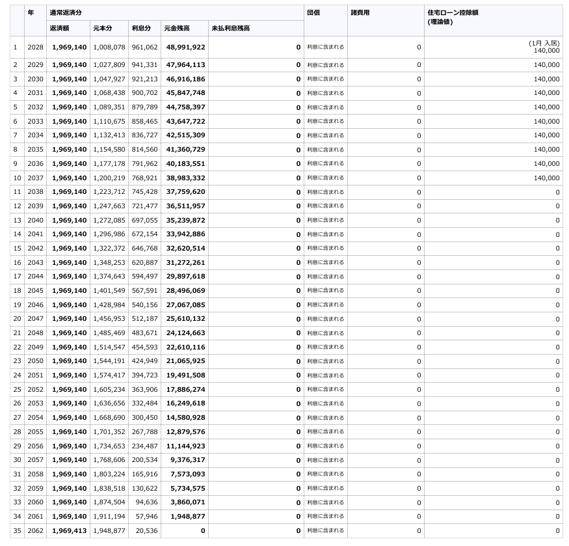Click interest value 130,622

145,488
